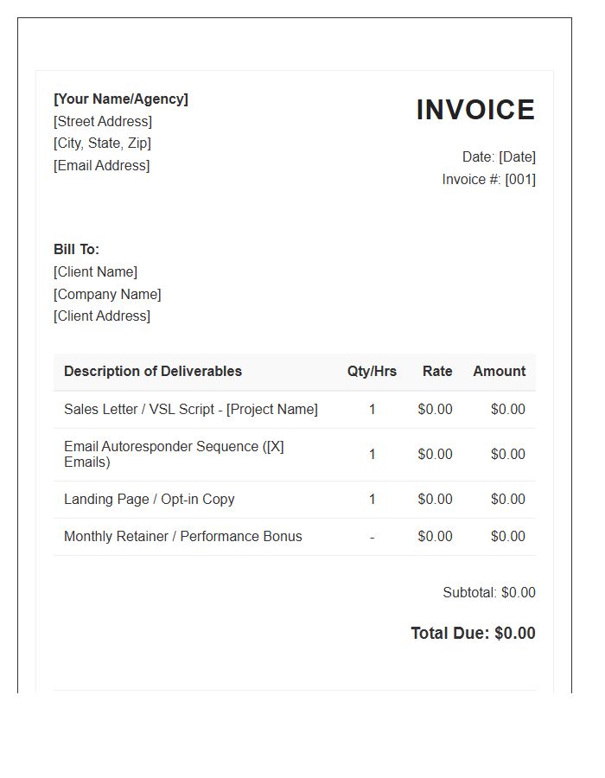Select the sender [Email Address] placeholder
Image resolution: width=605 pixels, height=778 pixels.
click(102, 166)
